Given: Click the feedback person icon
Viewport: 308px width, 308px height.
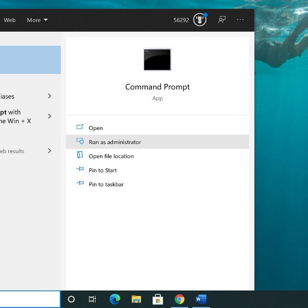Looking at the screenshot, I should point(222,20).
